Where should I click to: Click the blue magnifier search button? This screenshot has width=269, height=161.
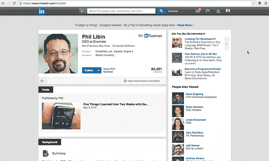coord(161,11)
